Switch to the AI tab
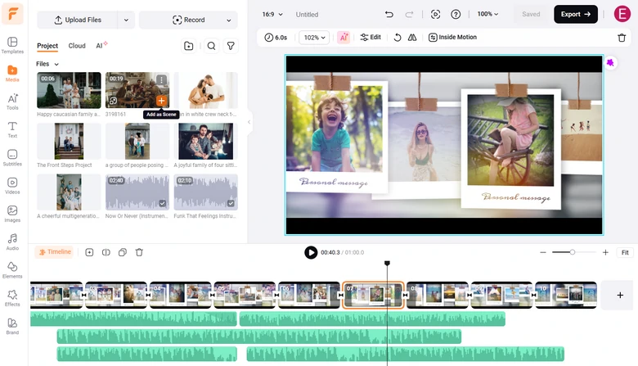Image resolution: width=638 pixels, height=366 pixels. 101,45
